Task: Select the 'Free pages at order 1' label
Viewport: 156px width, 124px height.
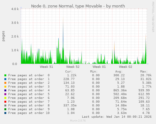Action: (29, 79)
